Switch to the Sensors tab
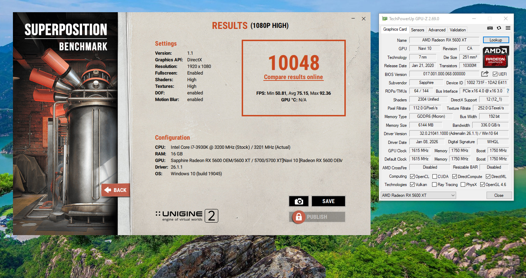526x278 pixels. click(418, 30)
